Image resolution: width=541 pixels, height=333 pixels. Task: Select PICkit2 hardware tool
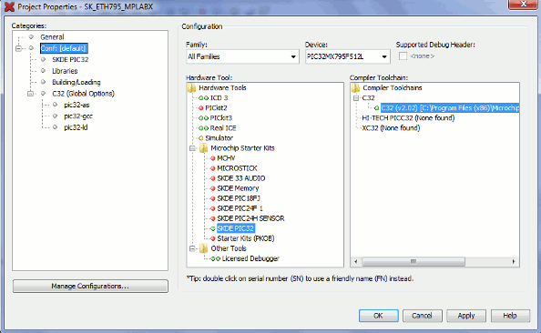point(216,108)
